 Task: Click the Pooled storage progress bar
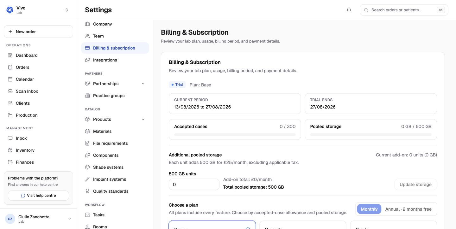371,134
